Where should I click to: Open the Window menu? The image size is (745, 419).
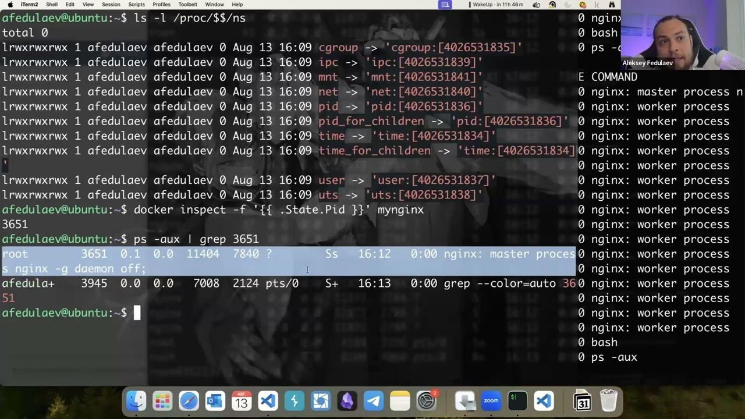[x=214, y=5]
